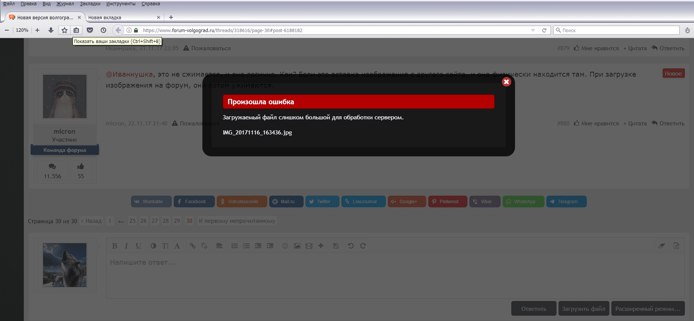
Task: Click the Загрузить файл button
Action: coord(583,309)
